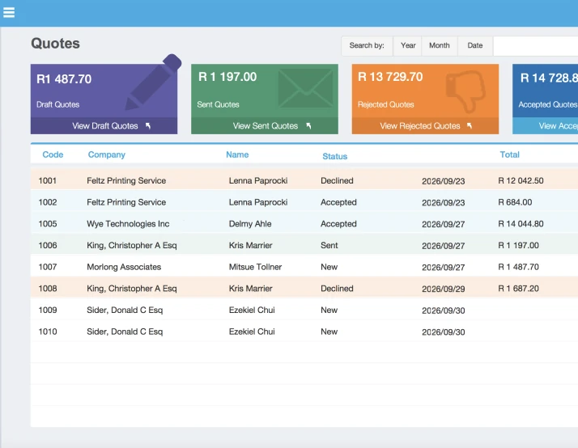Viewport: 578px width, 448px height.
Task: Select quote code 1001
Action: (x=48, y=181)
